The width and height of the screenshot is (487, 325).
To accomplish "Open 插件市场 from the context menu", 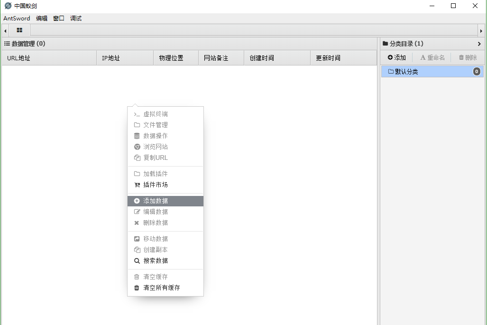I will point(165,185).
